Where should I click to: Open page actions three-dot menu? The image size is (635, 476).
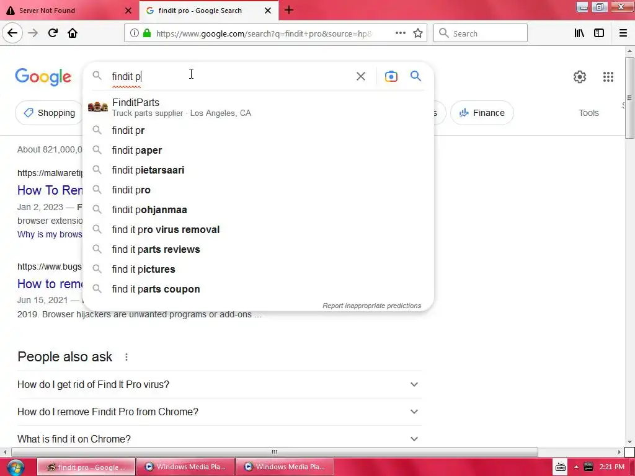tap(400, 33)
